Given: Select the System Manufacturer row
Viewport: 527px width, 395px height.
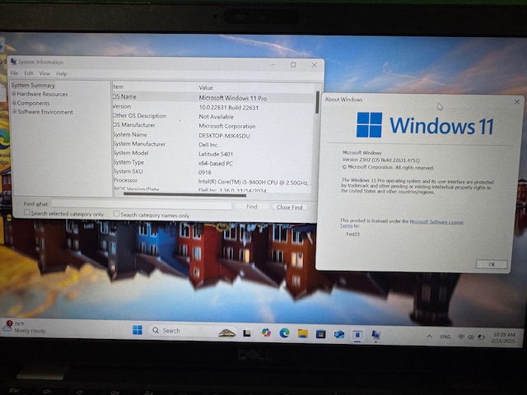Looking at the screenshot, I should (213, 144).
